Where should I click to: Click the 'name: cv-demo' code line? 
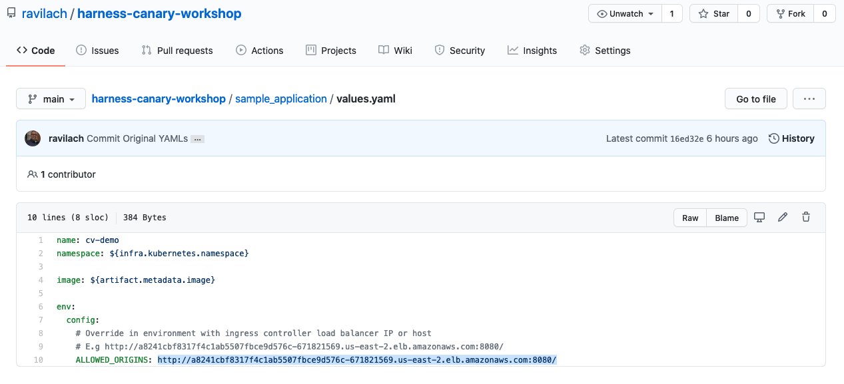tap(88, 240)
